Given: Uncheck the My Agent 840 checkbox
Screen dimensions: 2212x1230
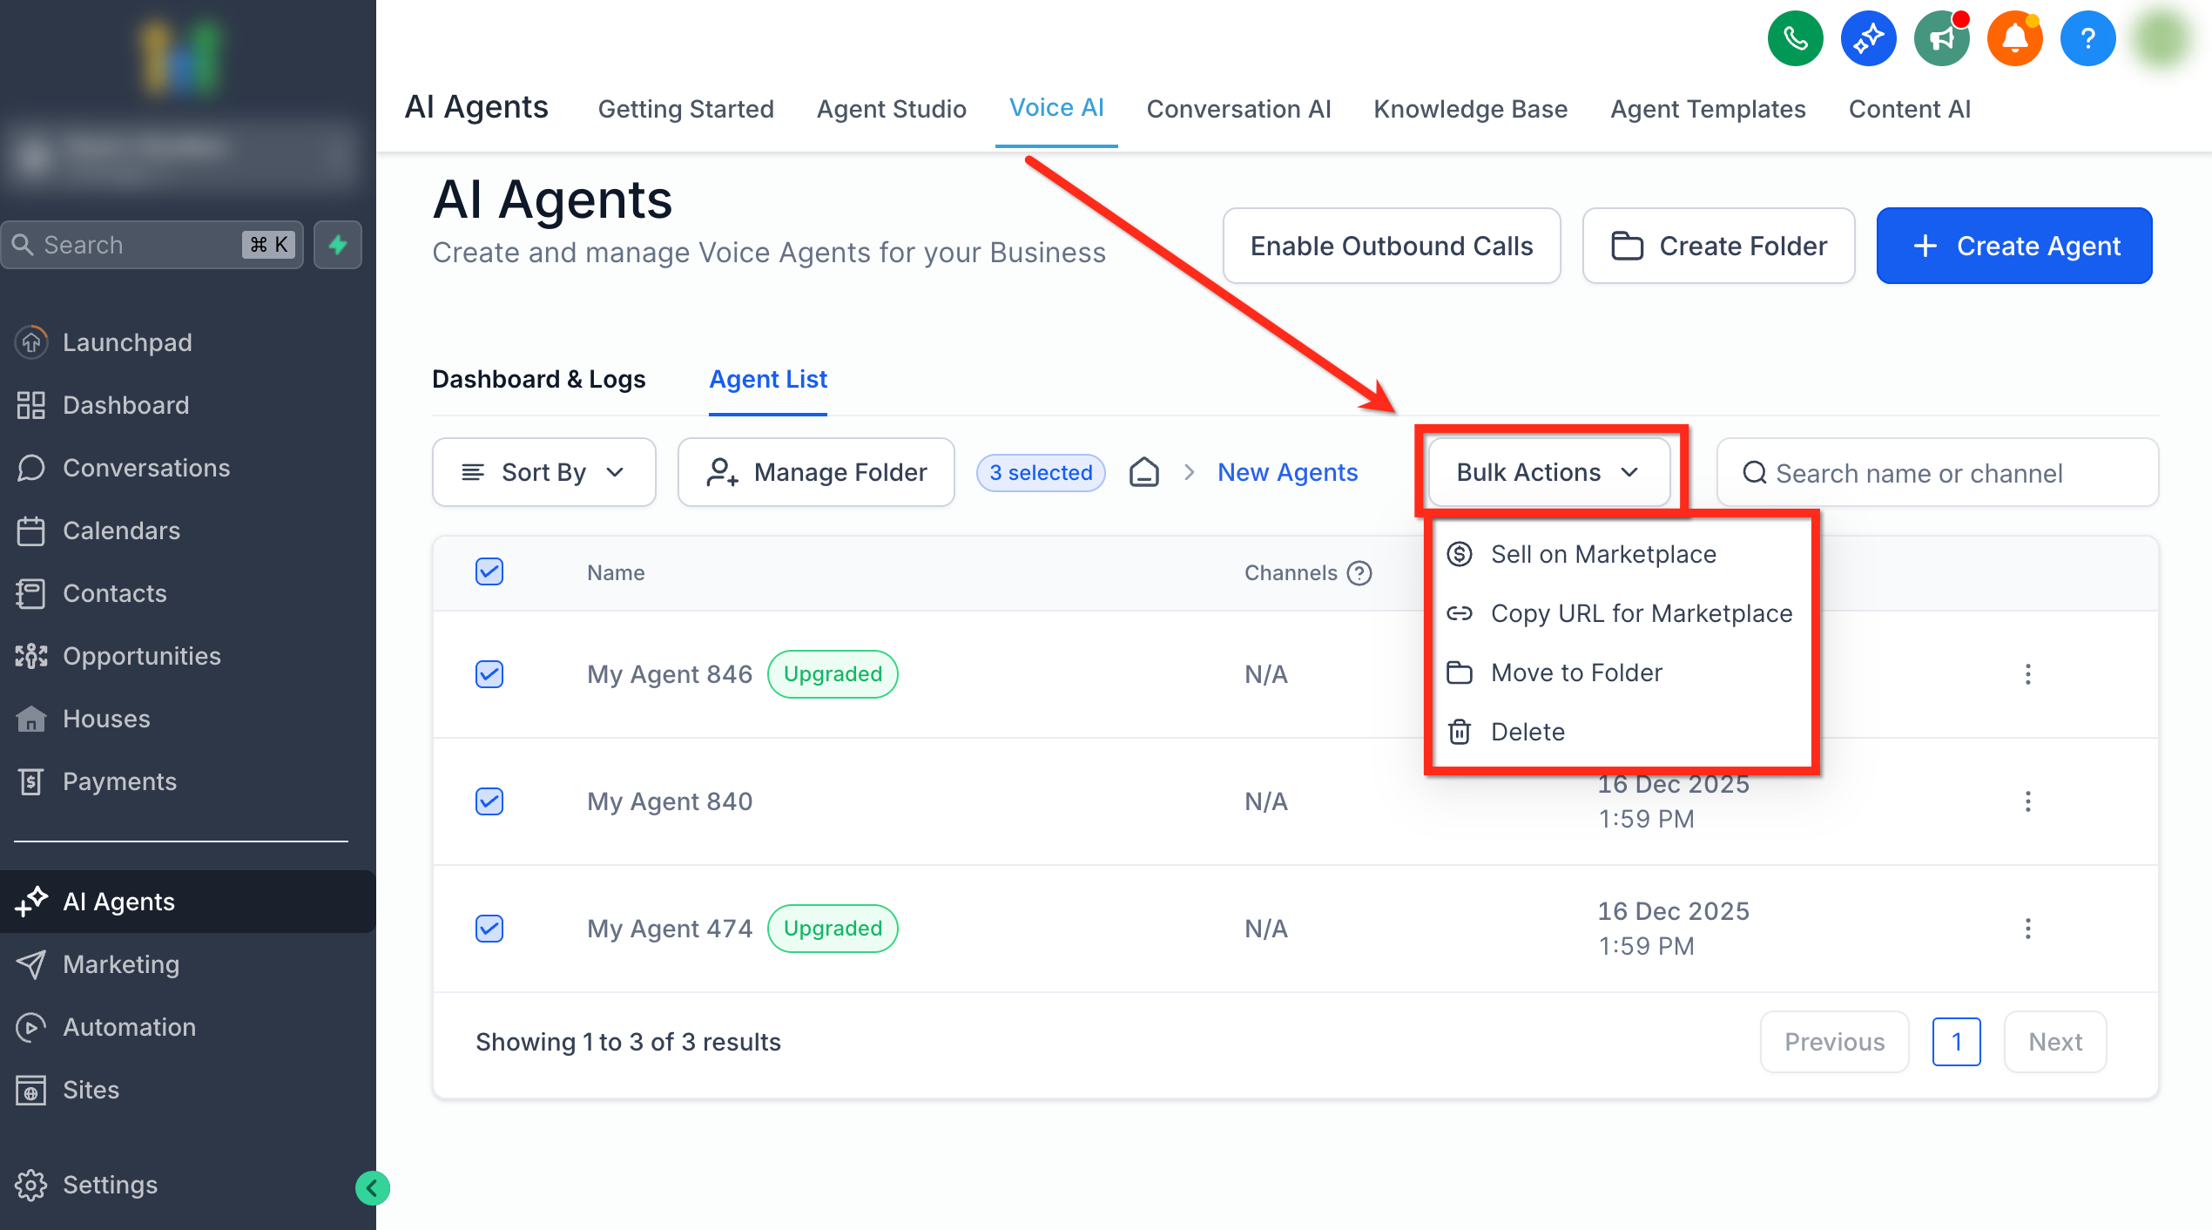Looking at the screenshot, I should tap(489, 801).
